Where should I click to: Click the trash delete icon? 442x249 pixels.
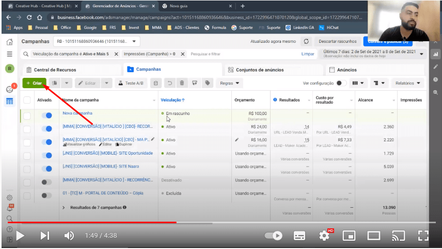182,83
